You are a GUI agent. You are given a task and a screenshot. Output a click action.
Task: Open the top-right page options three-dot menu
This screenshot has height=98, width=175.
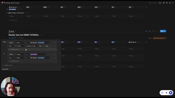[173, 3]
